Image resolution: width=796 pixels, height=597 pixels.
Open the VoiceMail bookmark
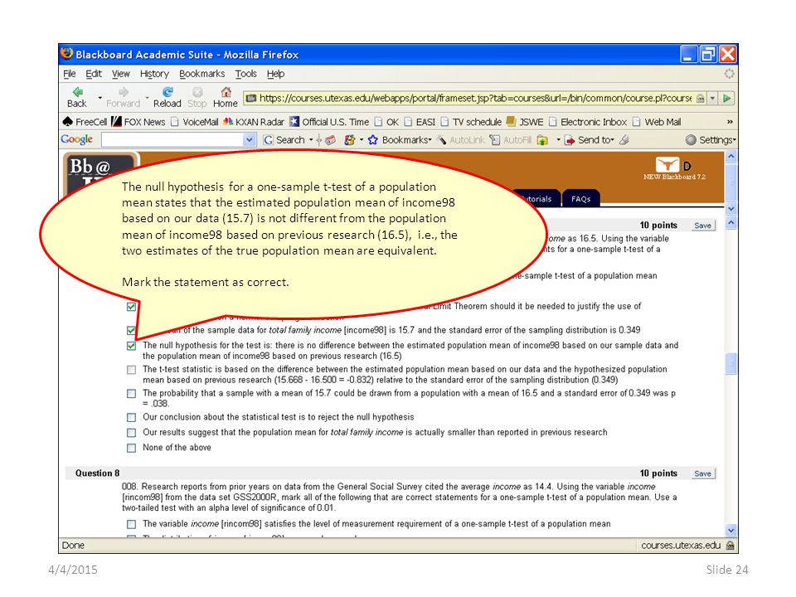[194, 122]
